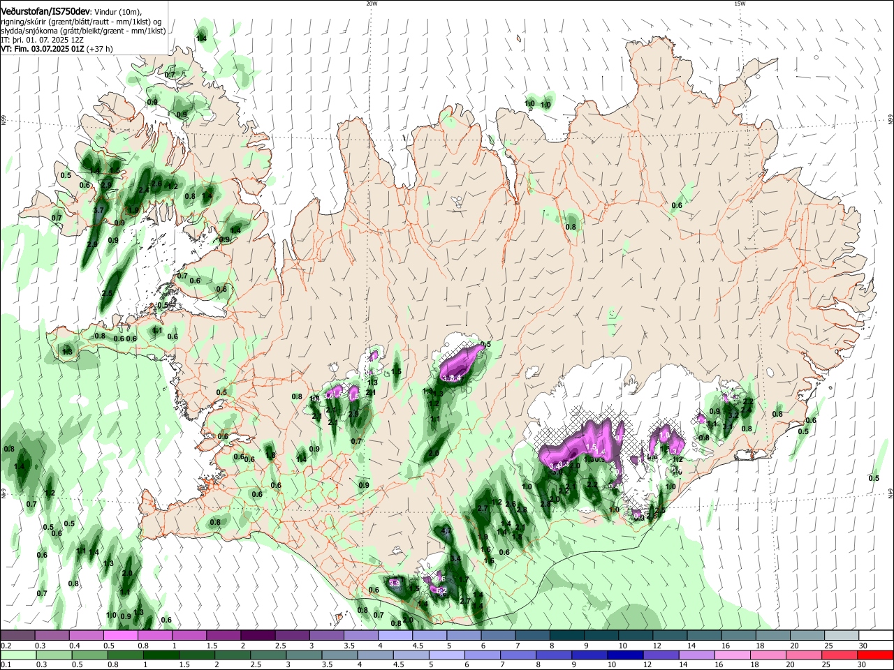Click the '15W' longitude label at top
Image resolution: width=894 pixels, height=670 pixels.
tap(740, 3)
